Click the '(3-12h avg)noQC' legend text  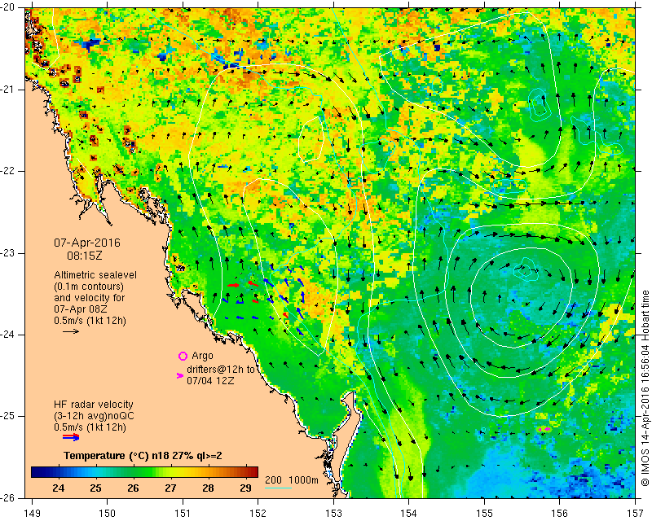(x=94, y=416)
